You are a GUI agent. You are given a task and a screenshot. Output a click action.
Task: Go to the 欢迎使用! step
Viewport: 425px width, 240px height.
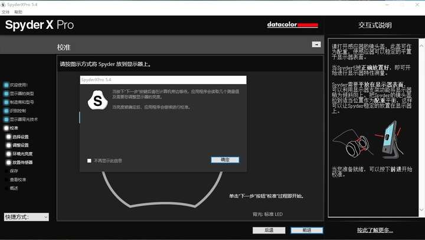point(16,85)
